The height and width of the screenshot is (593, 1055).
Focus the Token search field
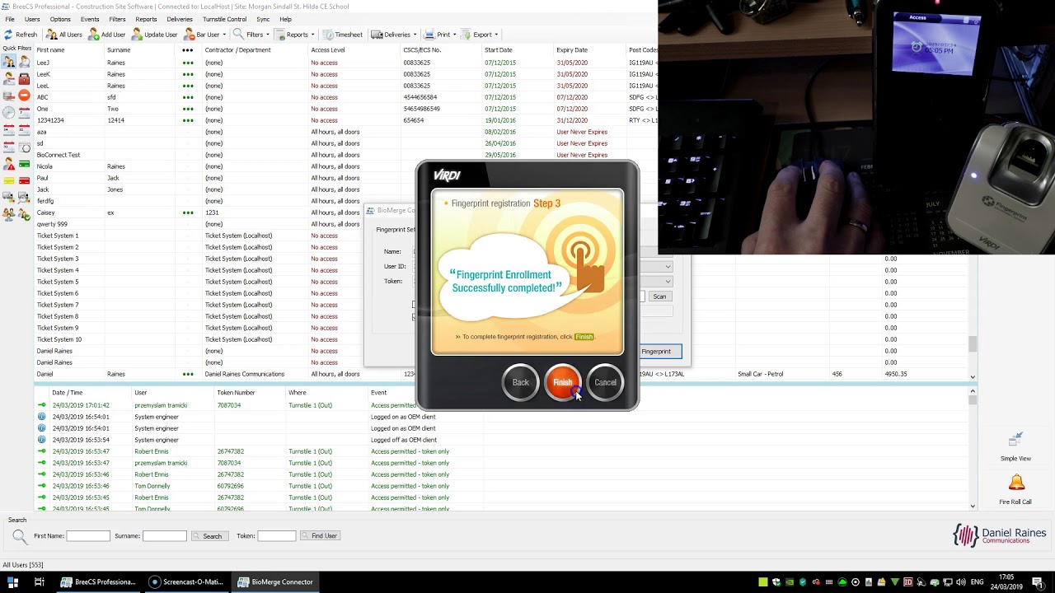click(277, 536)
